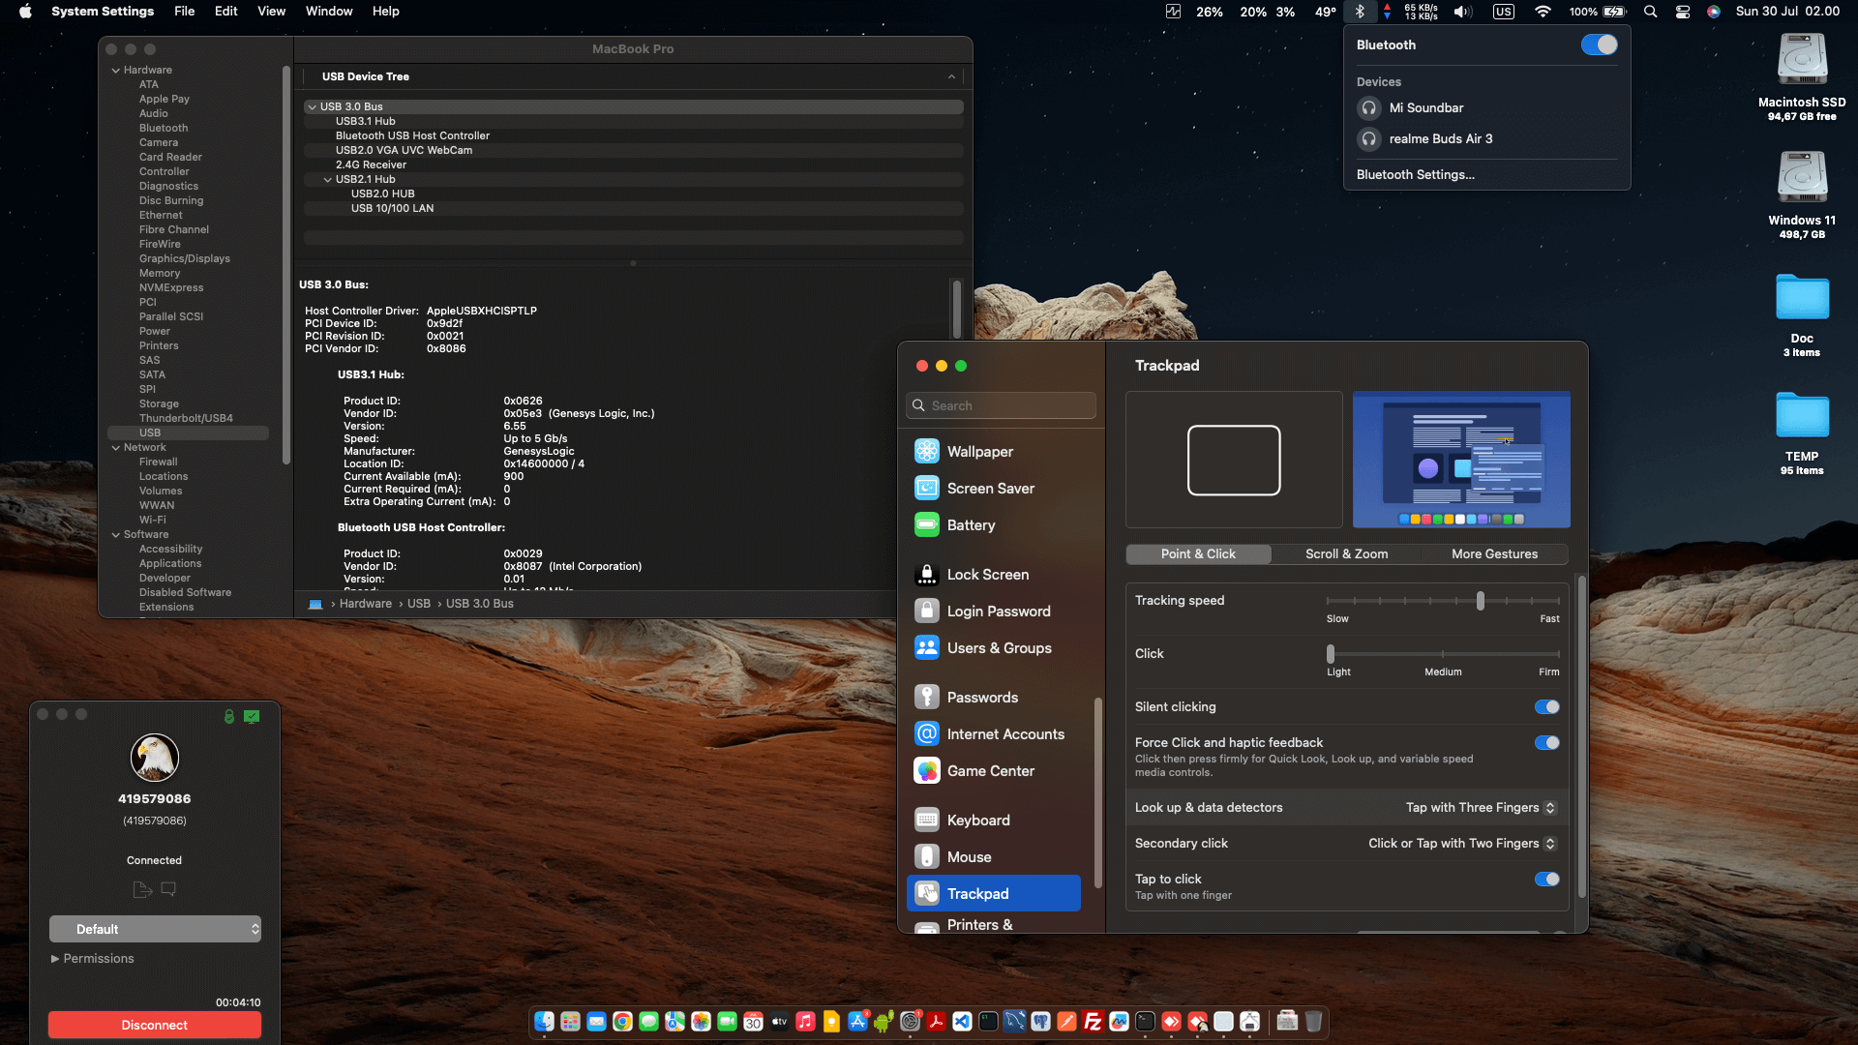Open FileZilla from the dock

[x=1094, y=1021]
